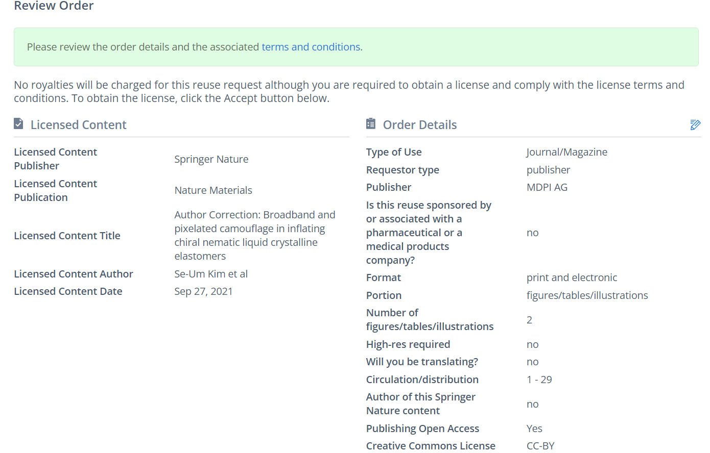Select the print and electronic format value
Viewport: 710px width, 453px height.
point(572,278)
